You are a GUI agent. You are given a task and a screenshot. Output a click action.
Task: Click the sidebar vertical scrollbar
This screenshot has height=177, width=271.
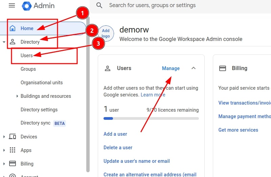click(x=88, y=94)
